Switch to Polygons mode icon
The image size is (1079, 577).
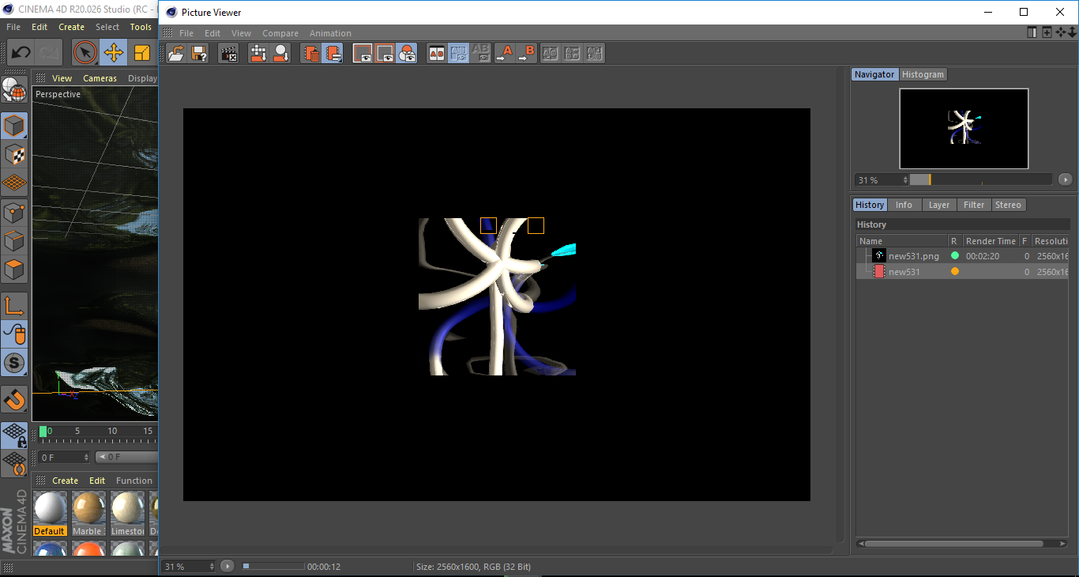pyautogui.click(x=14, y=270)
